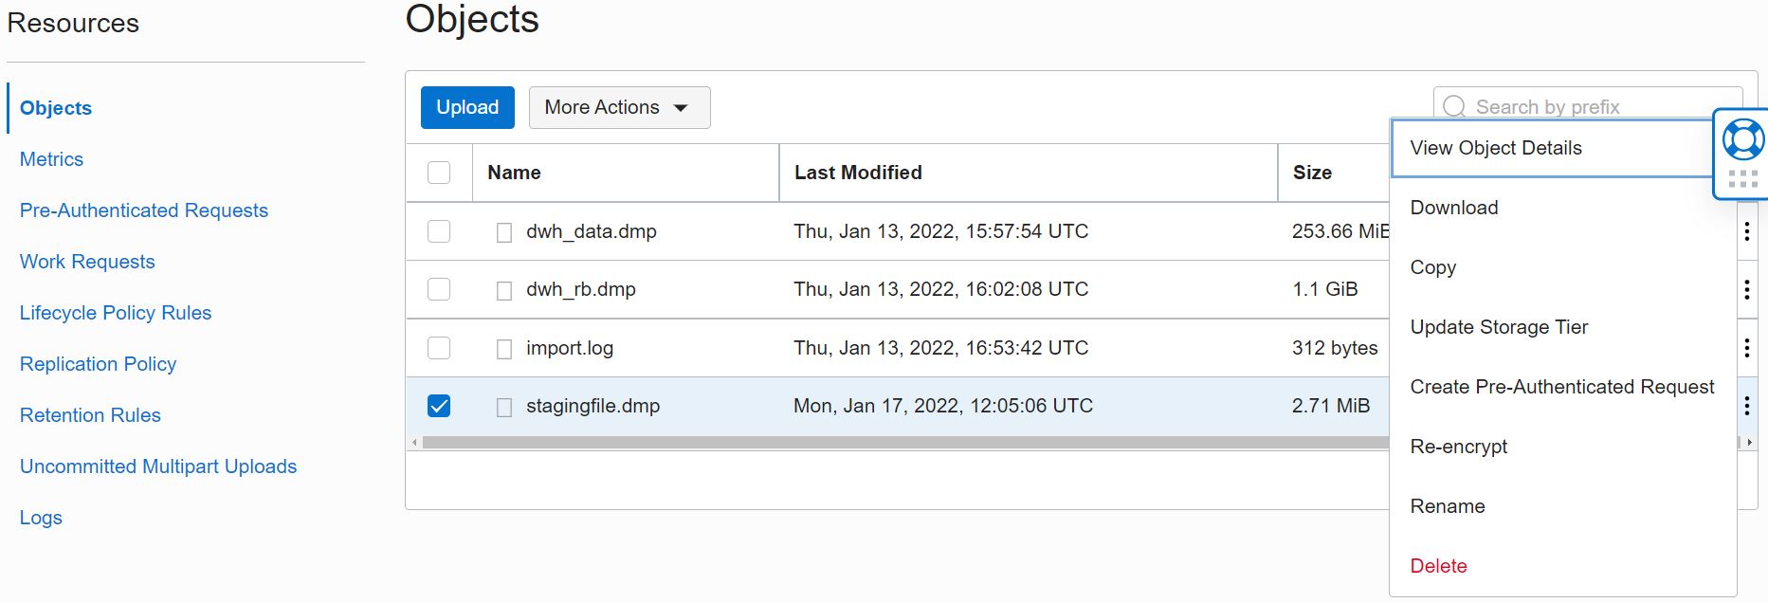
Task: Choose Delete from the context menu
Action: 1438,566
